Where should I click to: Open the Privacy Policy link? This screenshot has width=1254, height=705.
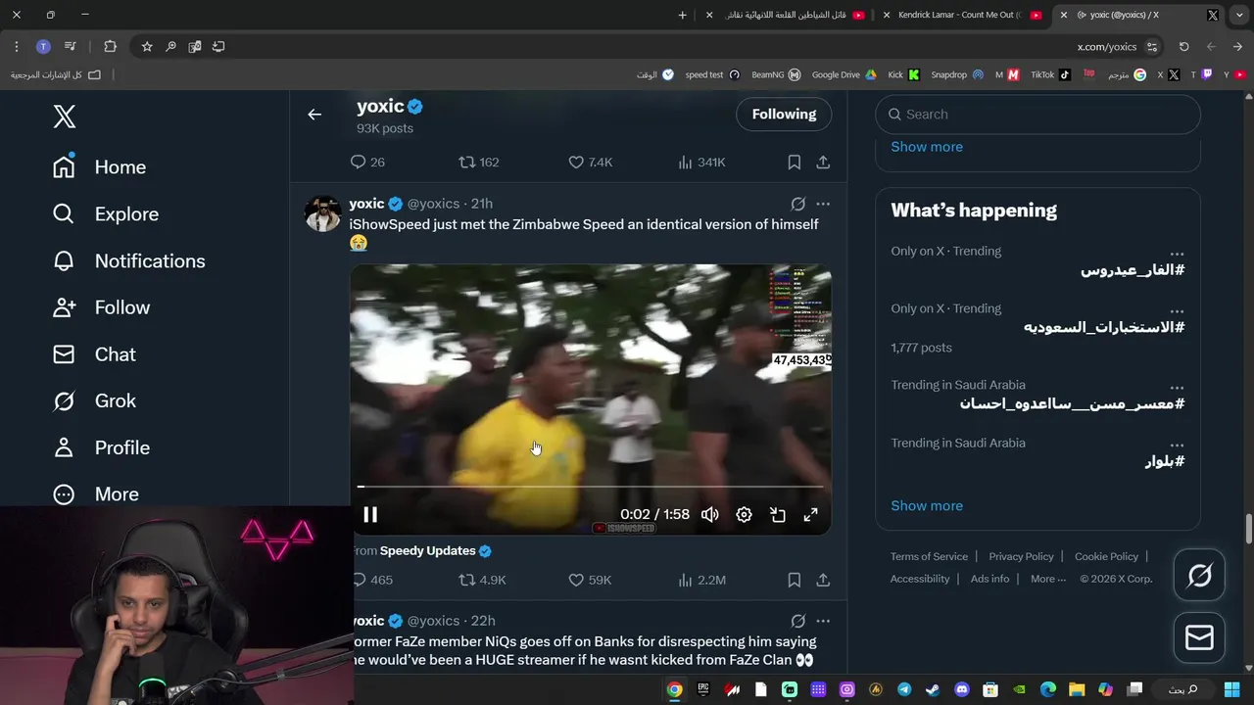tap(1021, 556)
